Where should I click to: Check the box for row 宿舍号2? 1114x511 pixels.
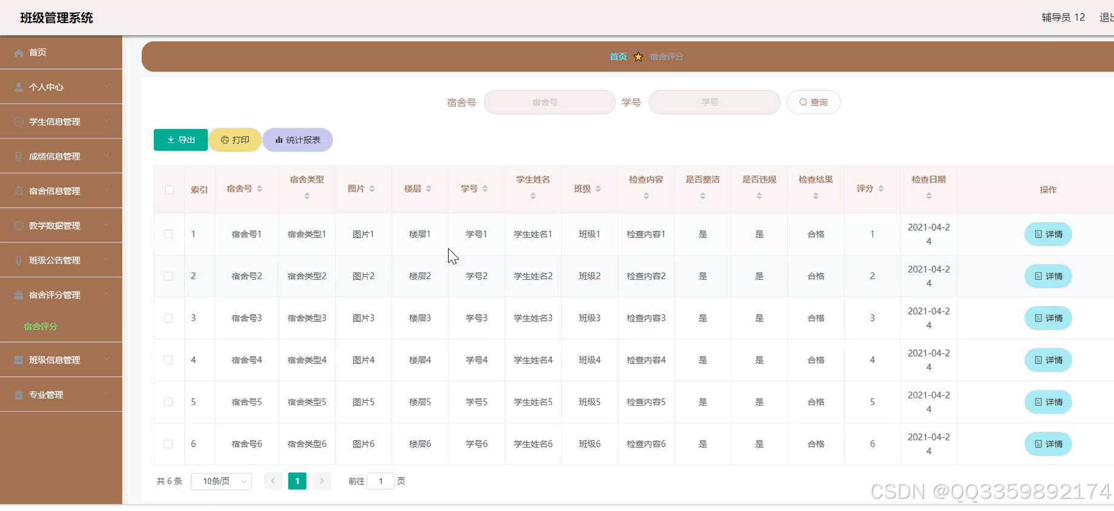(x=169, y=276)
